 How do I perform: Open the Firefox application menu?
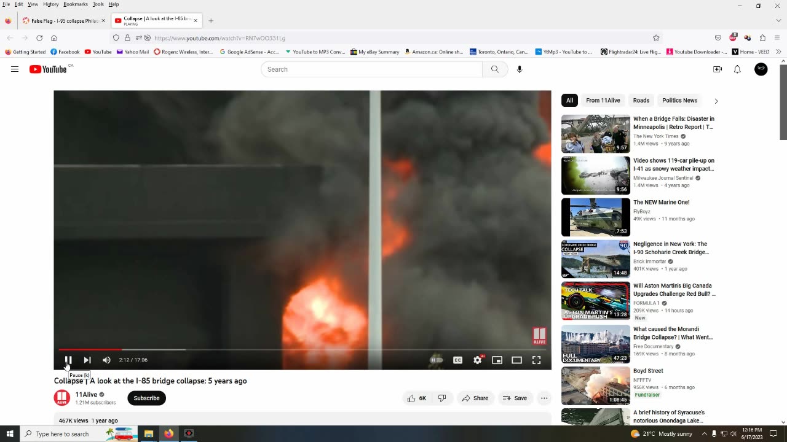pyautogui.click(x=778, y=38)
